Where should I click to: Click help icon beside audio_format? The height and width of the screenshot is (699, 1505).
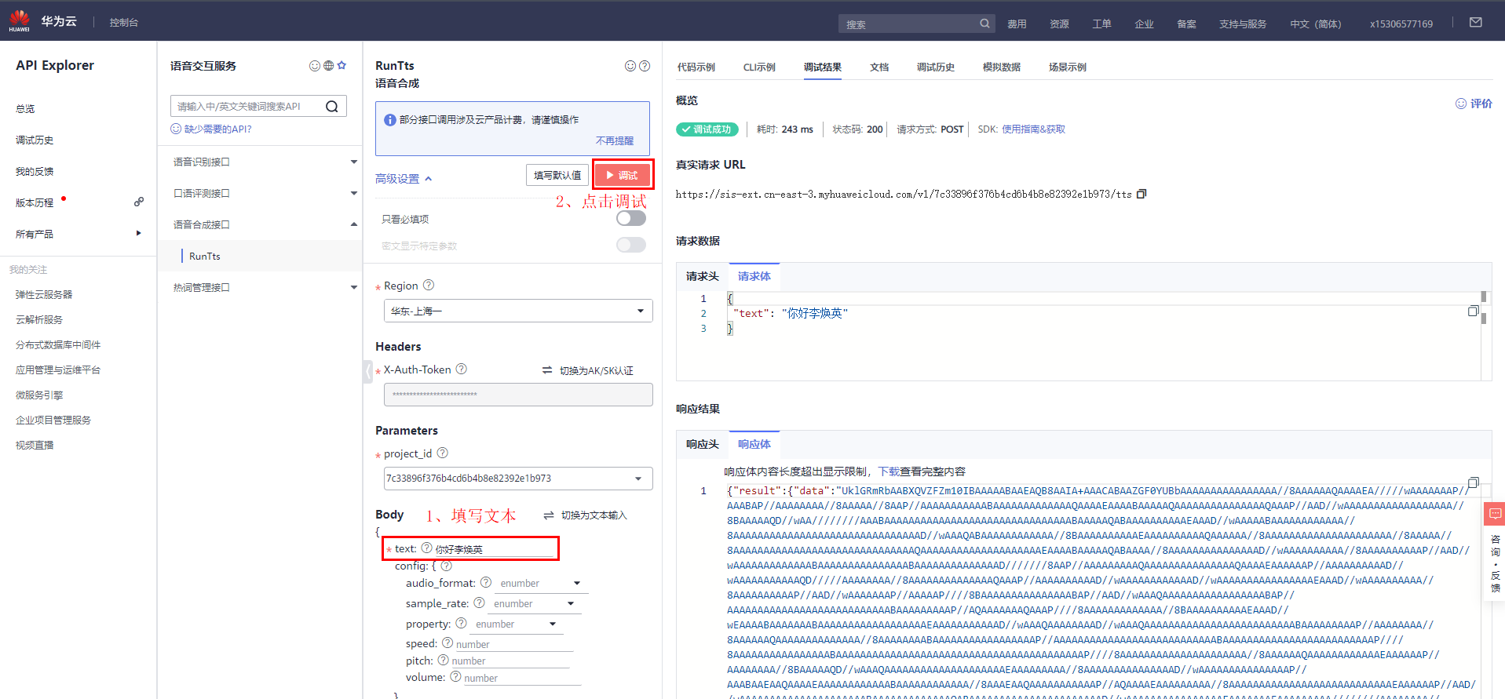[486, 582]
